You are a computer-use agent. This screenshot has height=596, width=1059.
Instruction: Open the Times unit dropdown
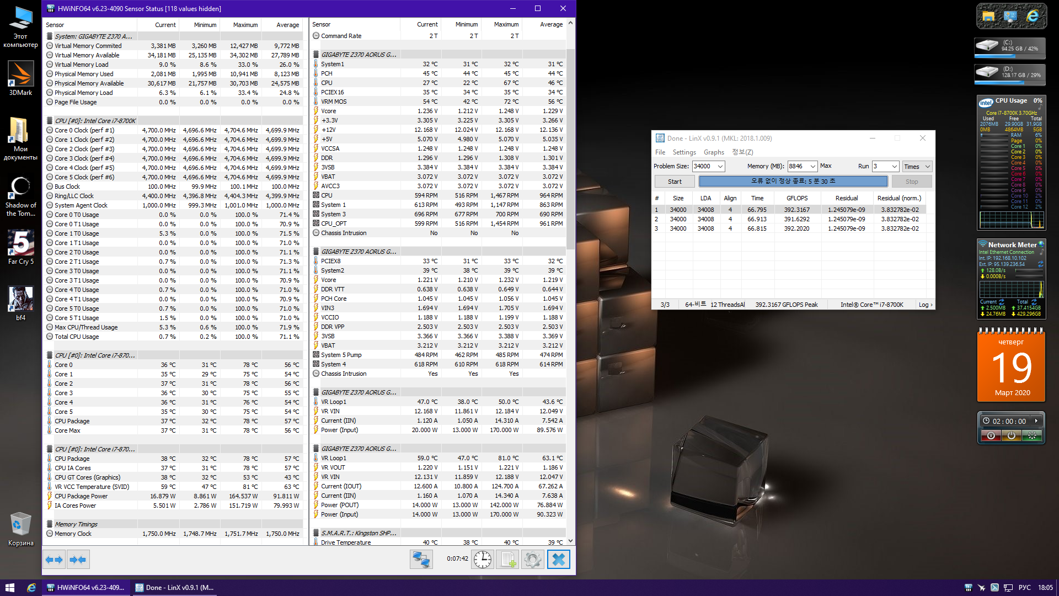coord(927,166)
